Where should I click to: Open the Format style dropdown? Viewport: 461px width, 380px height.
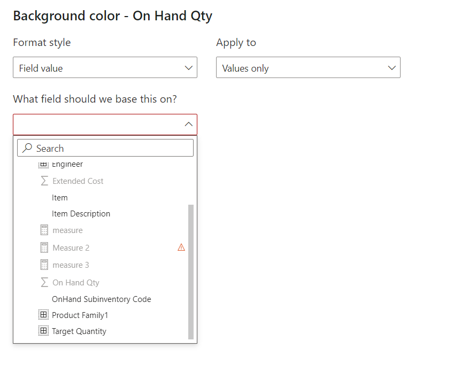(105, 67)
